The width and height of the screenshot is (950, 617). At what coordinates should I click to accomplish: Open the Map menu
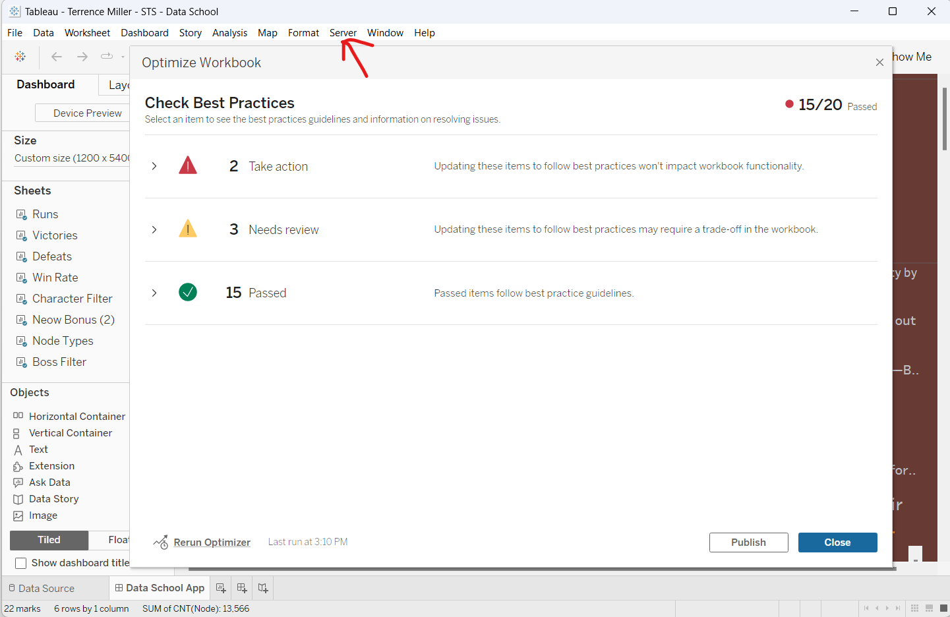(267, 32)
